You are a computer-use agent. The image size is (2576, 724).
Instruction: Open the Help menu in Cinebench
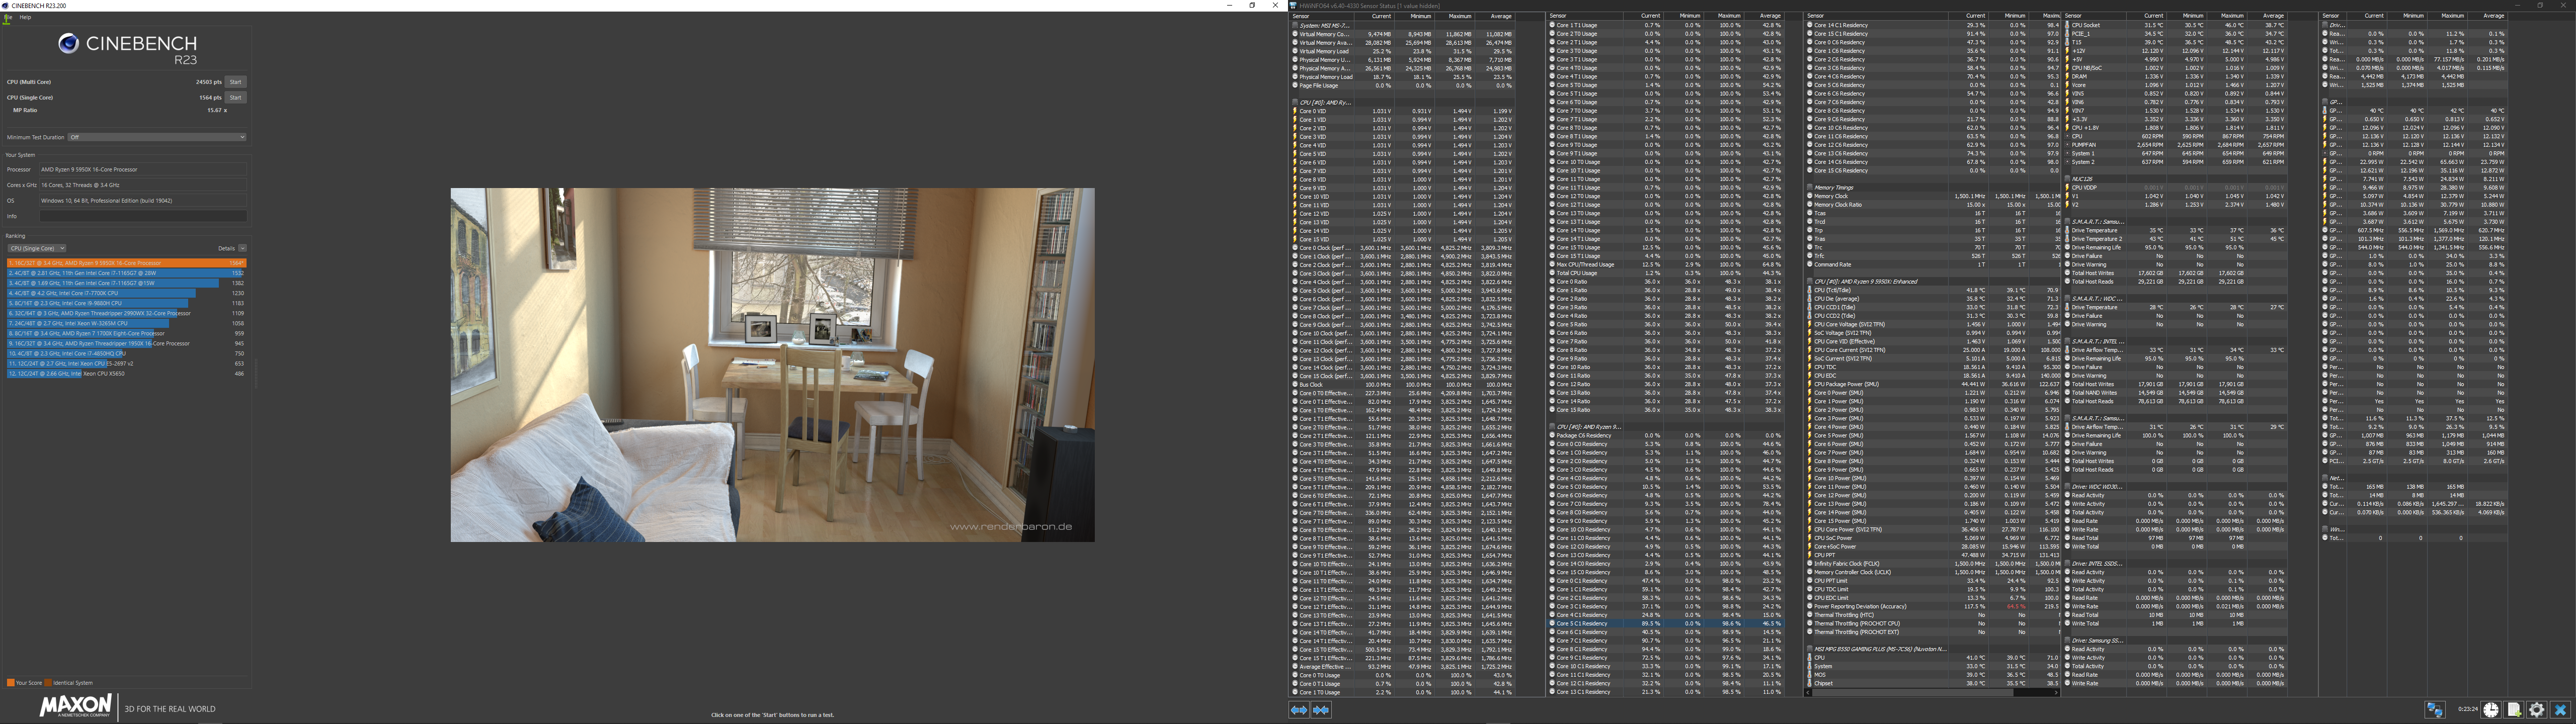(25, 17)
